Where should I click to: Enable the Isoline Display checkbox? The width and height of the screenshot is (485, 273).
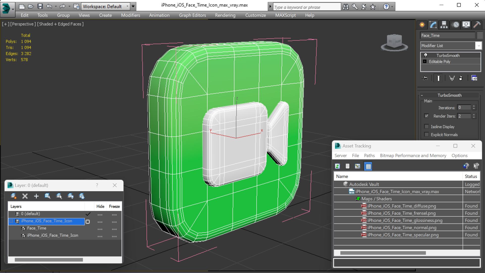tap(427, 127)
